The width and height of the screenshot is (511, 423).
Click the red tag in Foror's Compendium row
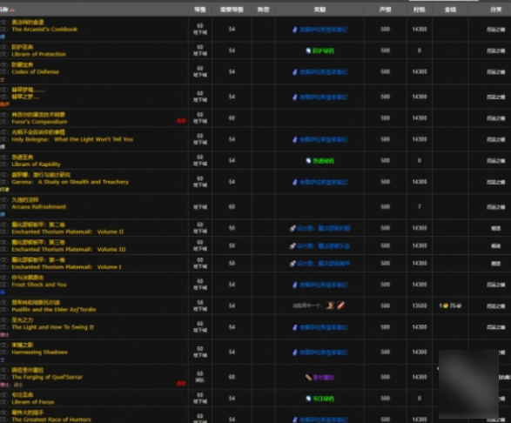[x=181, y=121]
